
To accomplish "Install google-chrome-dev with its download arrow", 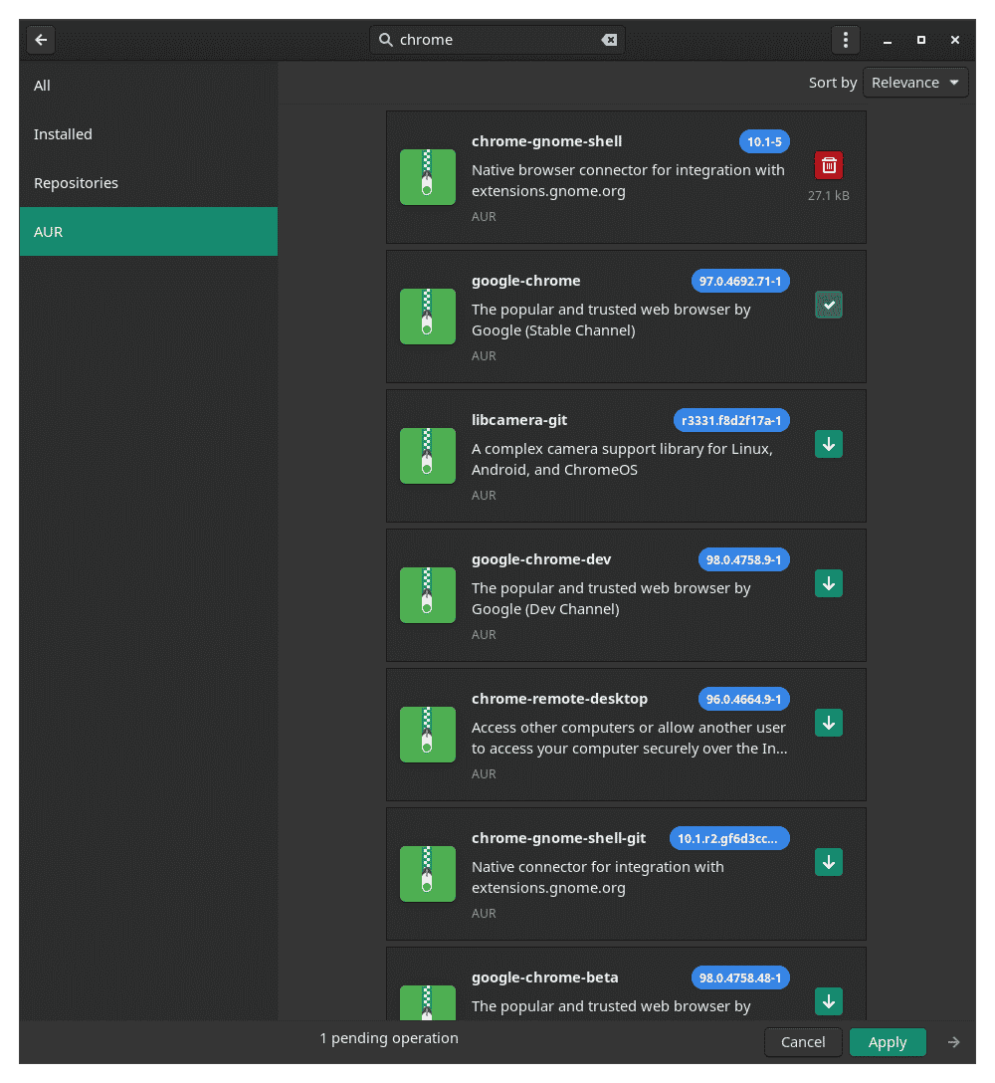I will 829,583.
